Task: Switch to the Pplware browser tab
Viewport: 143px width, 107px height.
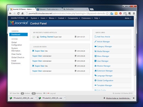Action: (49, 9)
